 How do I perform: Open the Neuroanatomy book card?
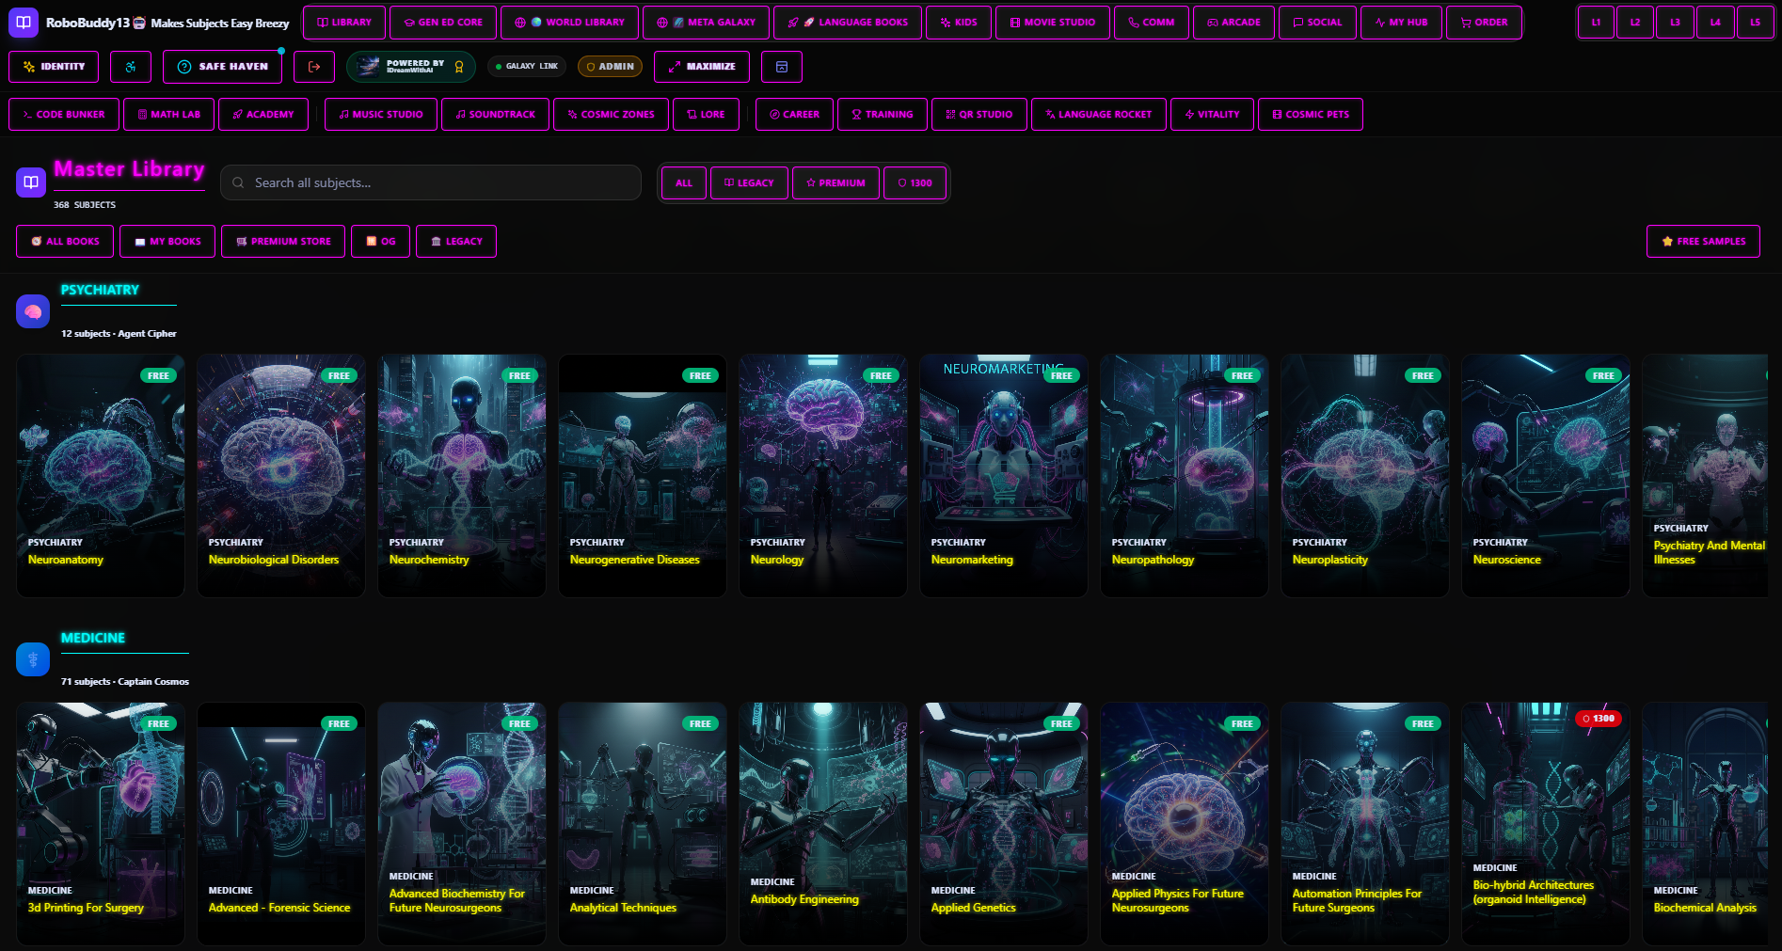pos(101,476)
